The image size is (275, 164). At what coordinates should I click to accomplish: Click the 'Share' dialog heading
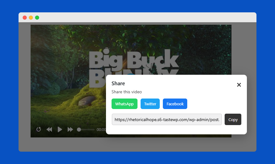coord(118,83)
